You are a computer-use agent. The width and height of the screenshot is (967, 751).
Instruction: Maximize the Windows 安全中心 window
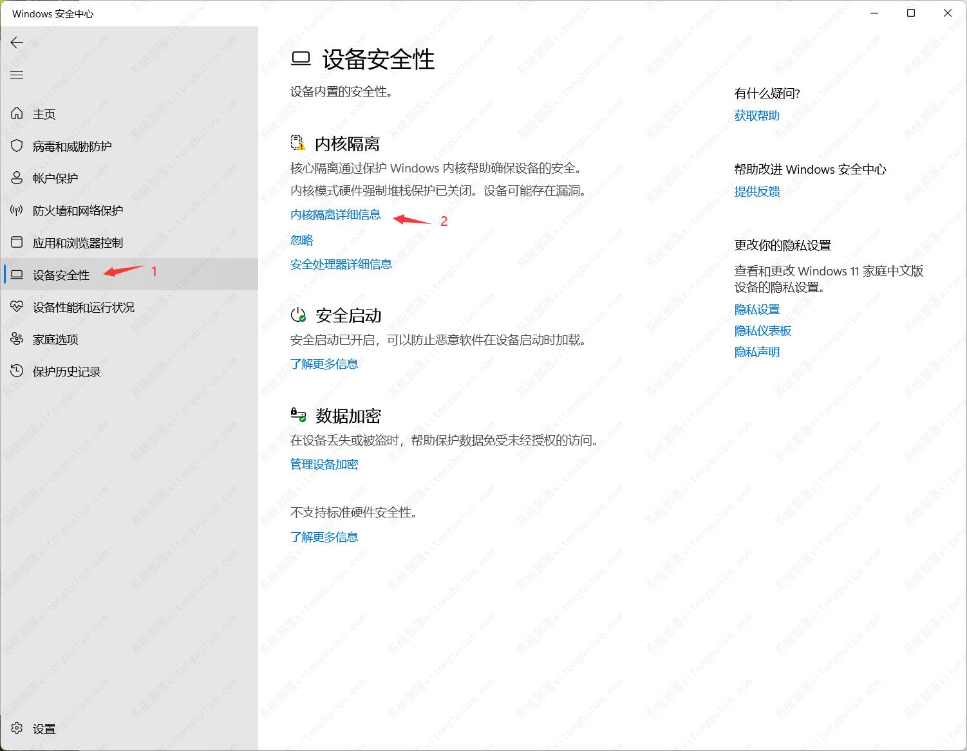click(911, 13)
